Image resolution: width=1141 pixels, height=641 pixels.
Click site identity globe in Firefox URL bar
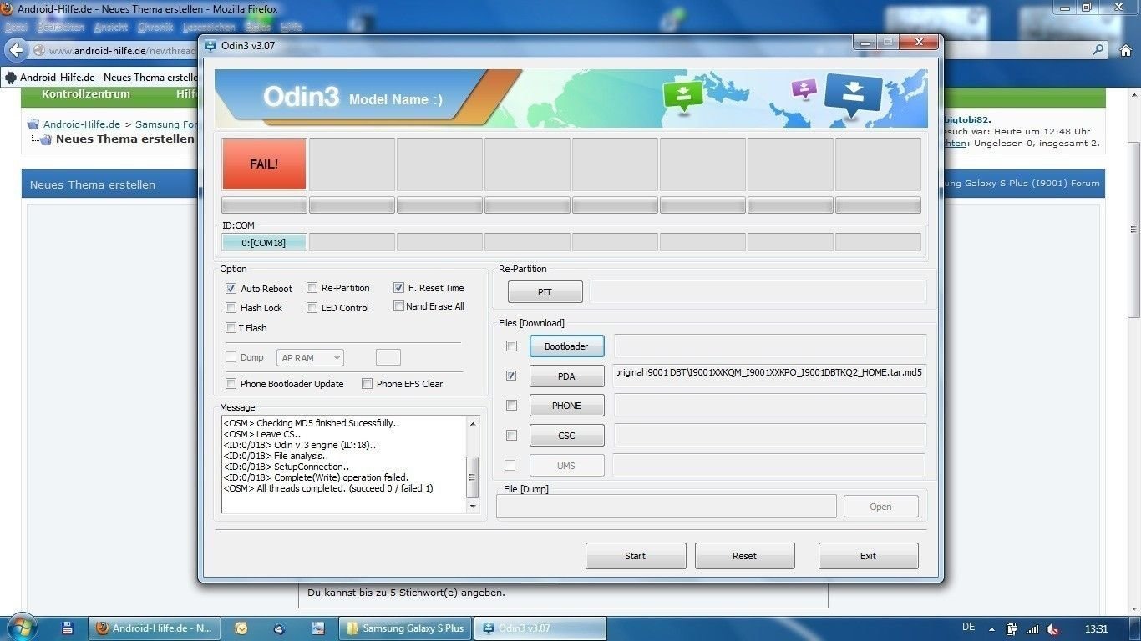(x=39, y=51)
